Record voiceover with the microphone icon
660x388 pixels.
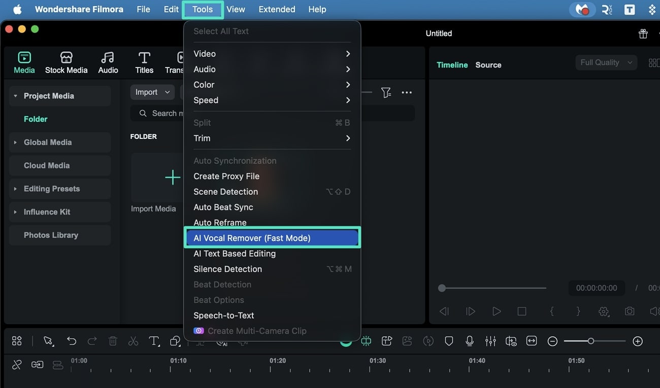[470, 341]
